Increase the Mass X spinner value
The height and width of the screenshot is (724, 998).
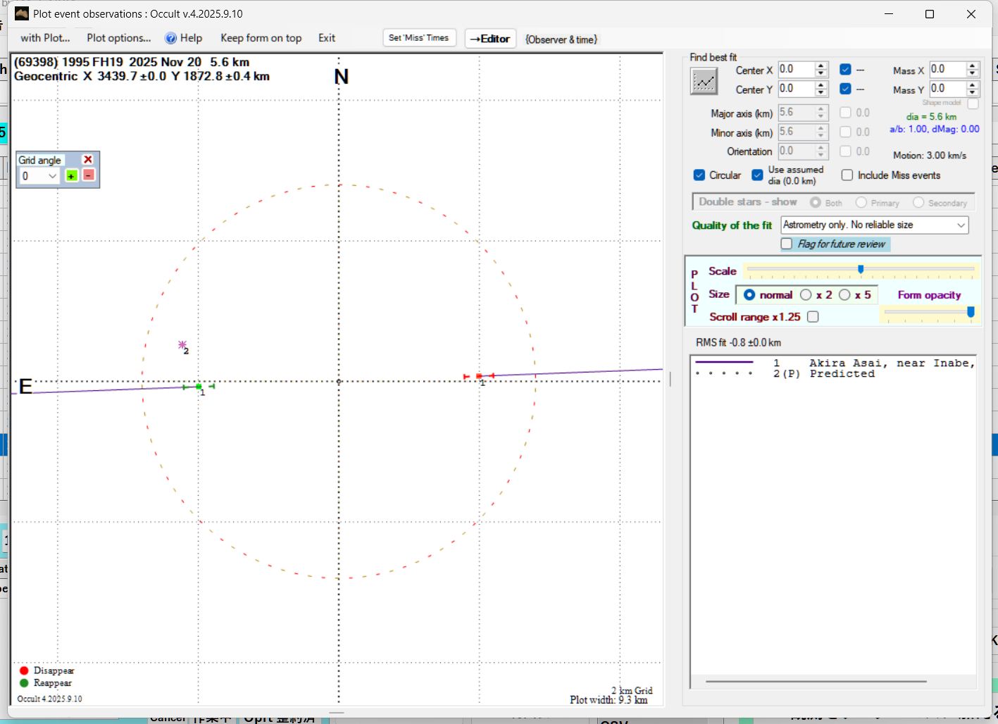coord(973,66)
